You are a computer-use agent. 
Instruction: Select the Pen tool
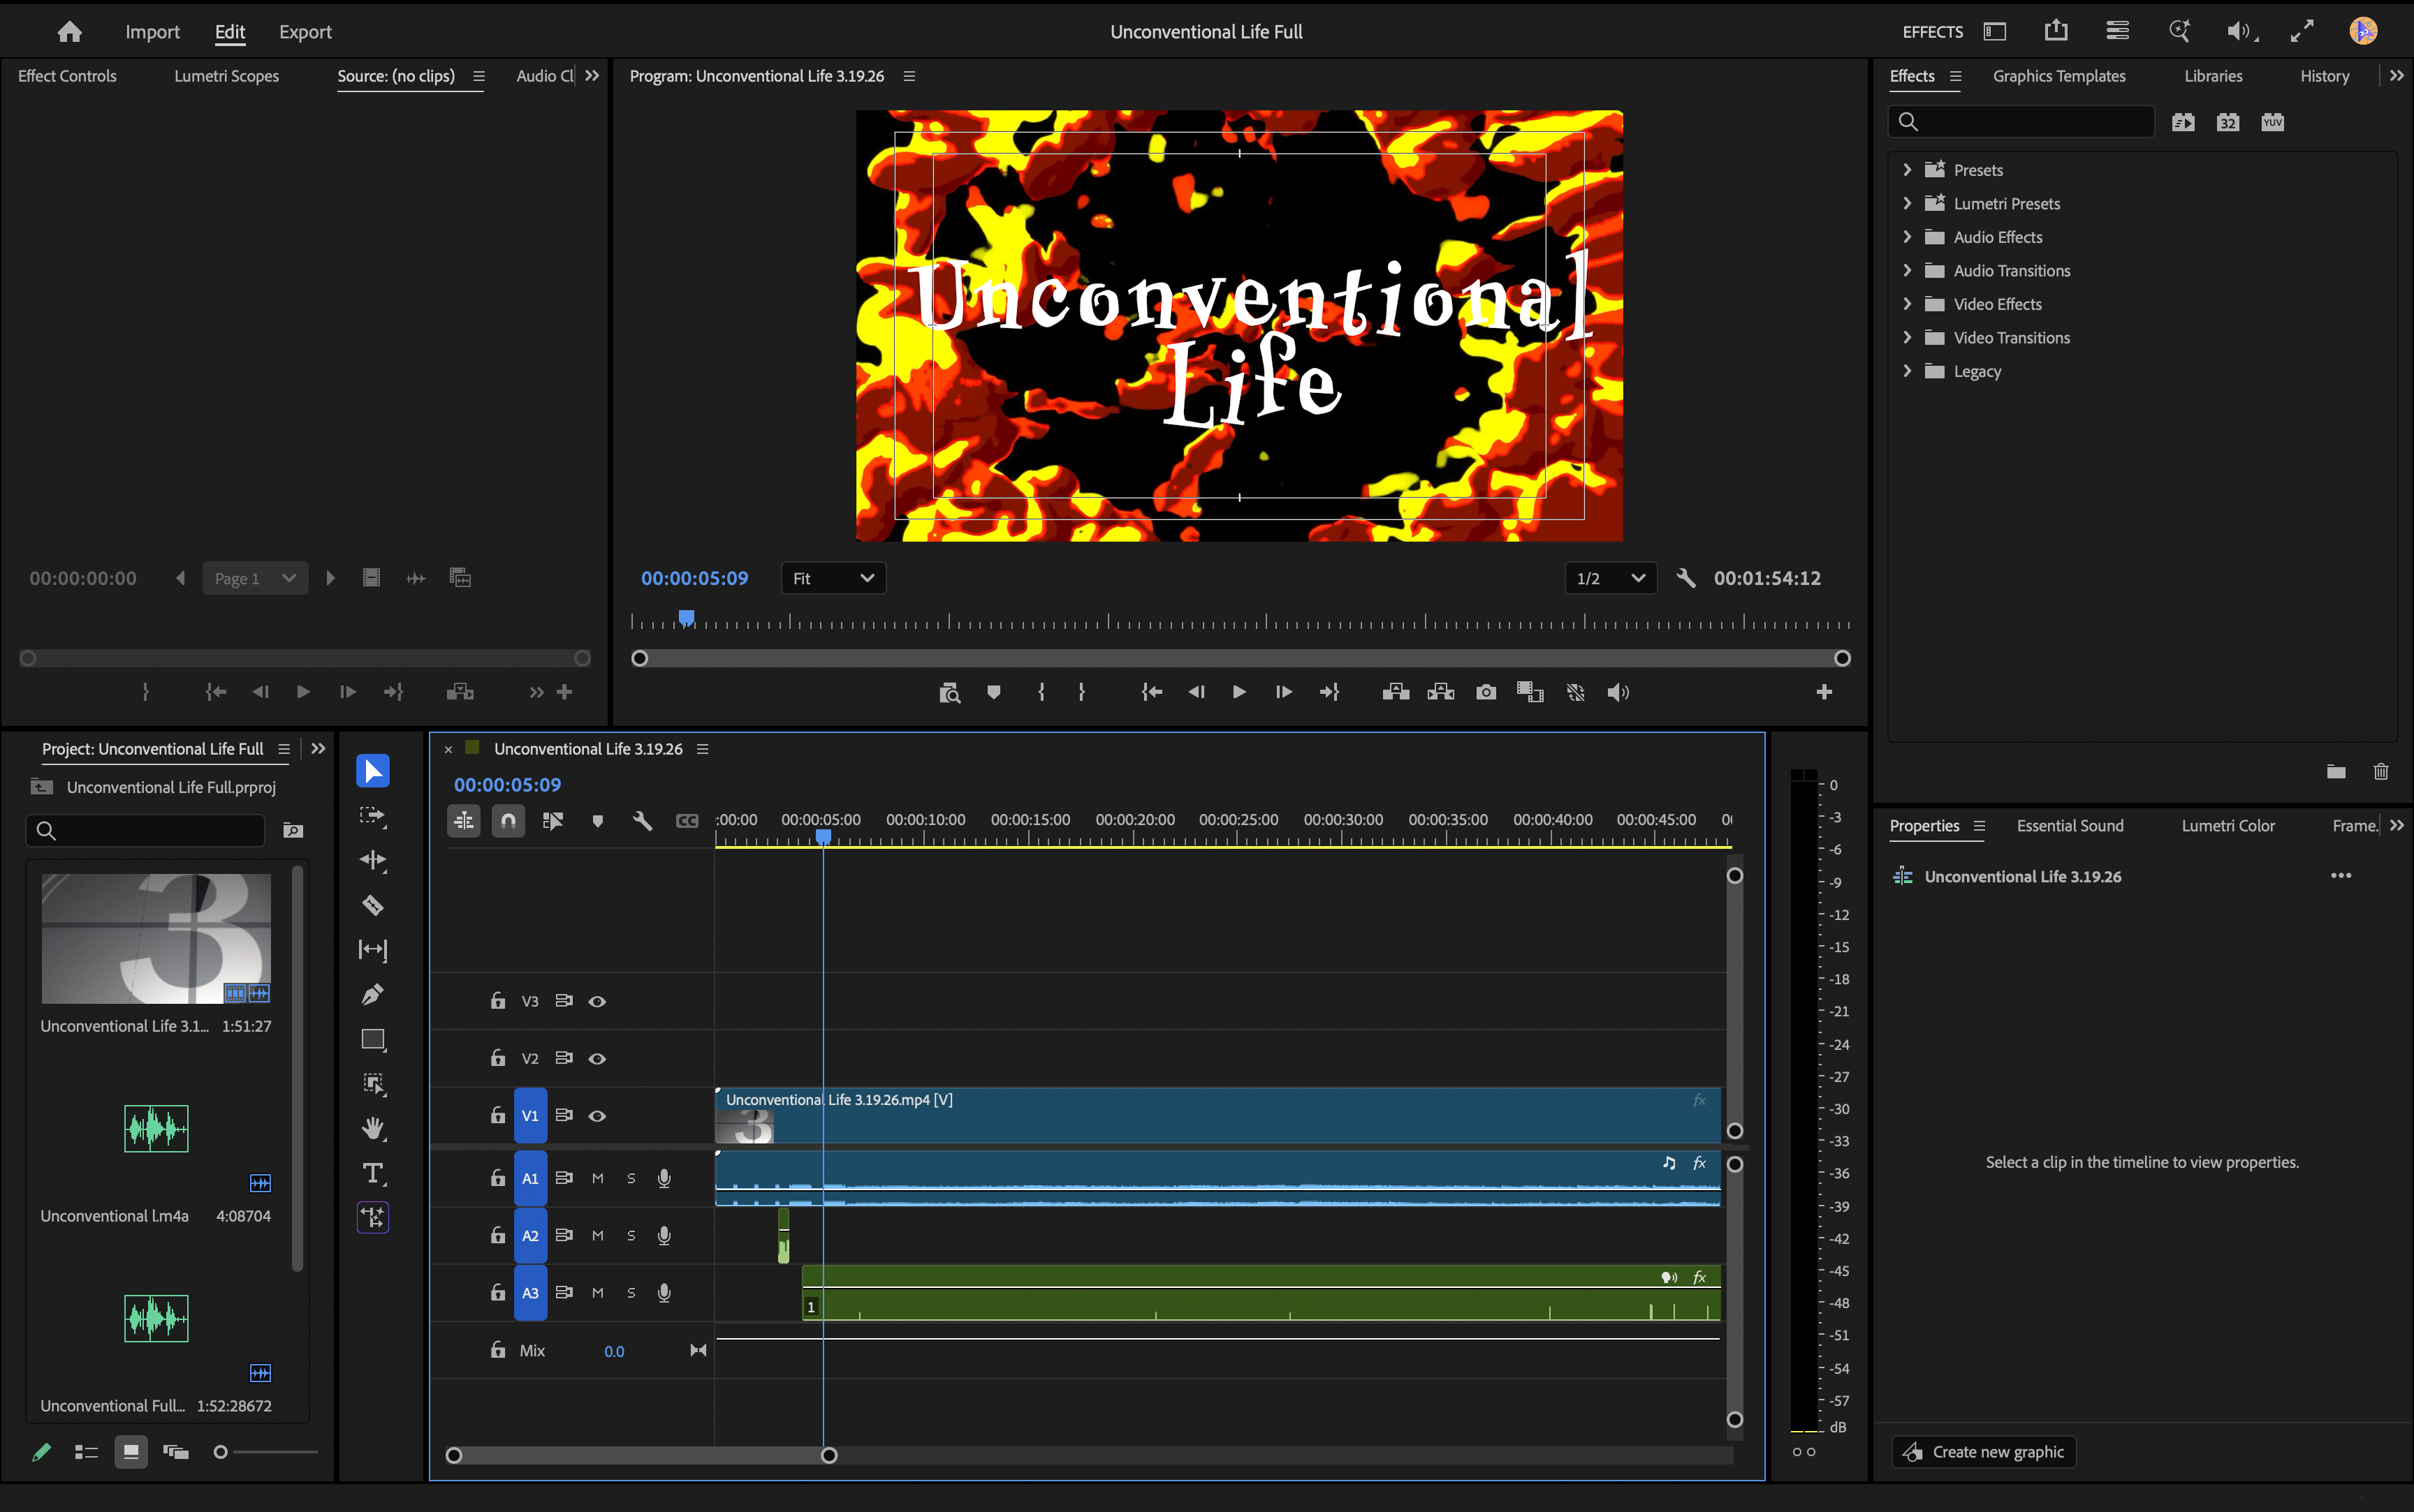[x=372, y=994]
